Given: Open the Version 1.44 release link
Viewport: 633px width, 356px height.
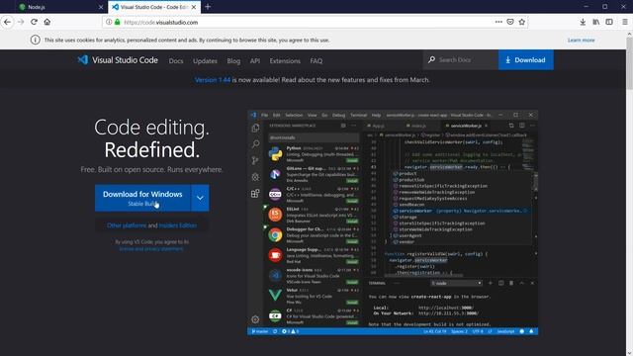Looking at the screenshot, I should pos(213,80).
